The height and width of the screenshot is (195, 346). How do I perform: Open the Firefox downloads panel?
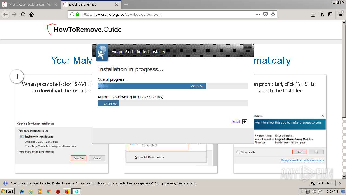pos(313,14)
